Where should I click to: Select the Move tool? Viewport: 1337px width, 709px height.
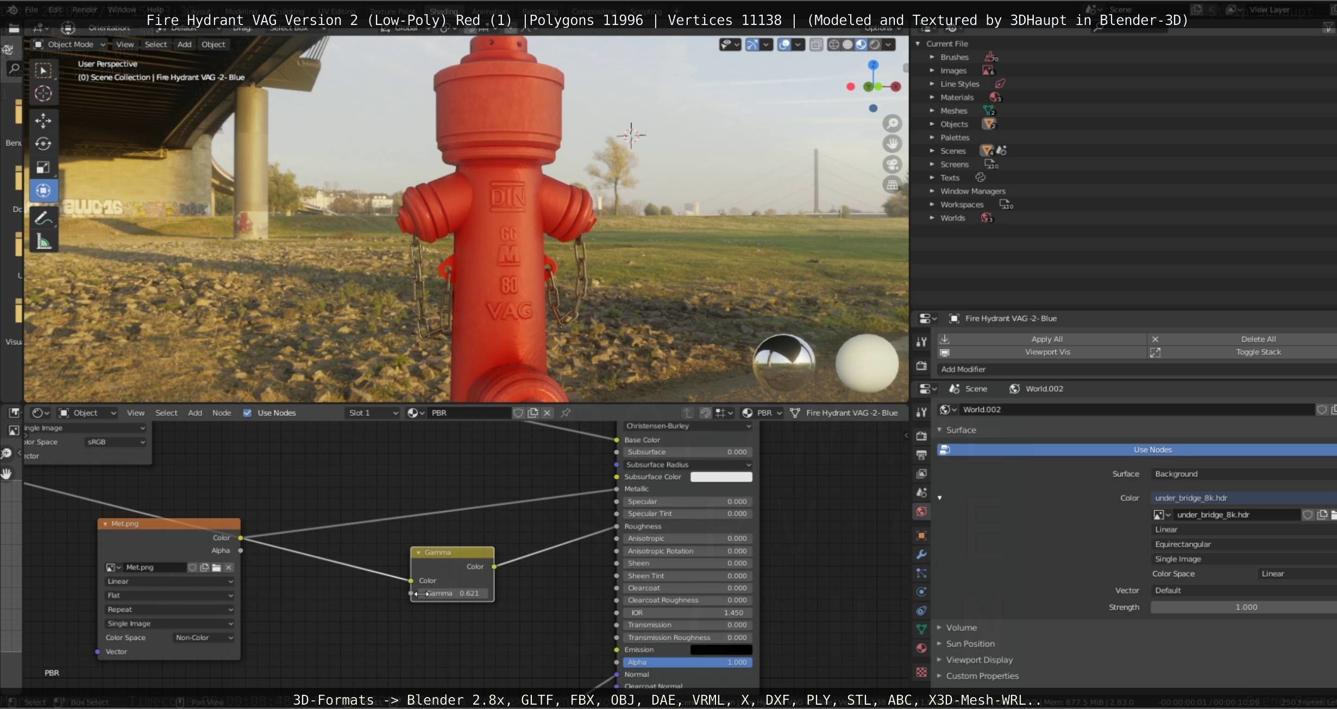click(43, 121)
